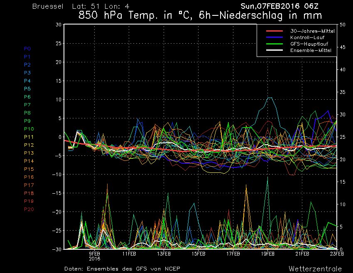Click the red 30-Jahres-Mittel legend line

275,31
